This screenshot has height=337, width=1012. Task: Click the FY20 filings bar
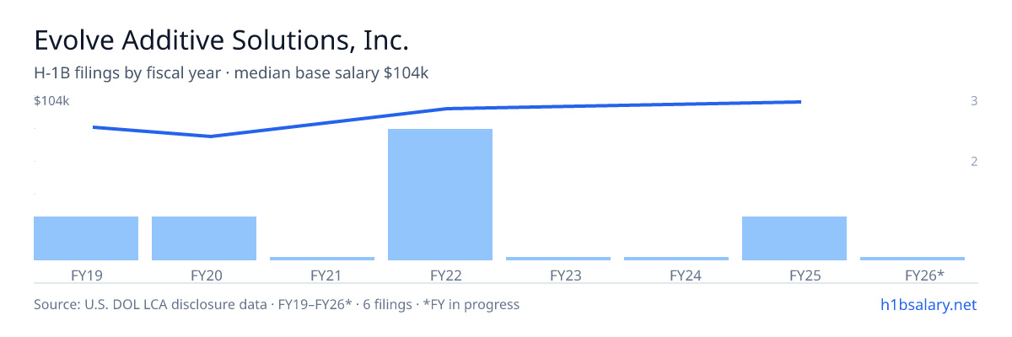tap(204, 238)
